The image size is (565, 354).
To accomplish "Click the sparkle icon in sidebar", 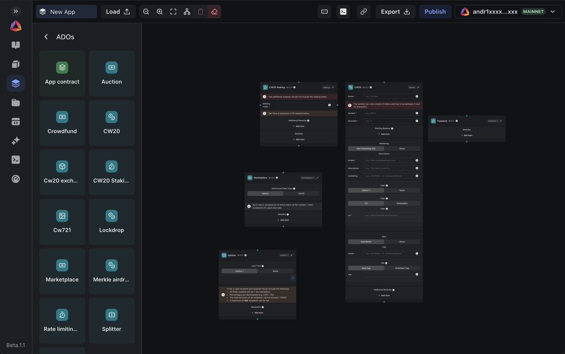I will pos(15,141).
